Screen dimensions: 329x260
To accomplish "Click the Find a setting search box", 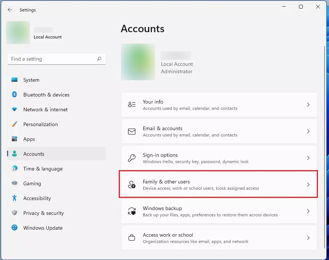I will (x=57, y=59).
